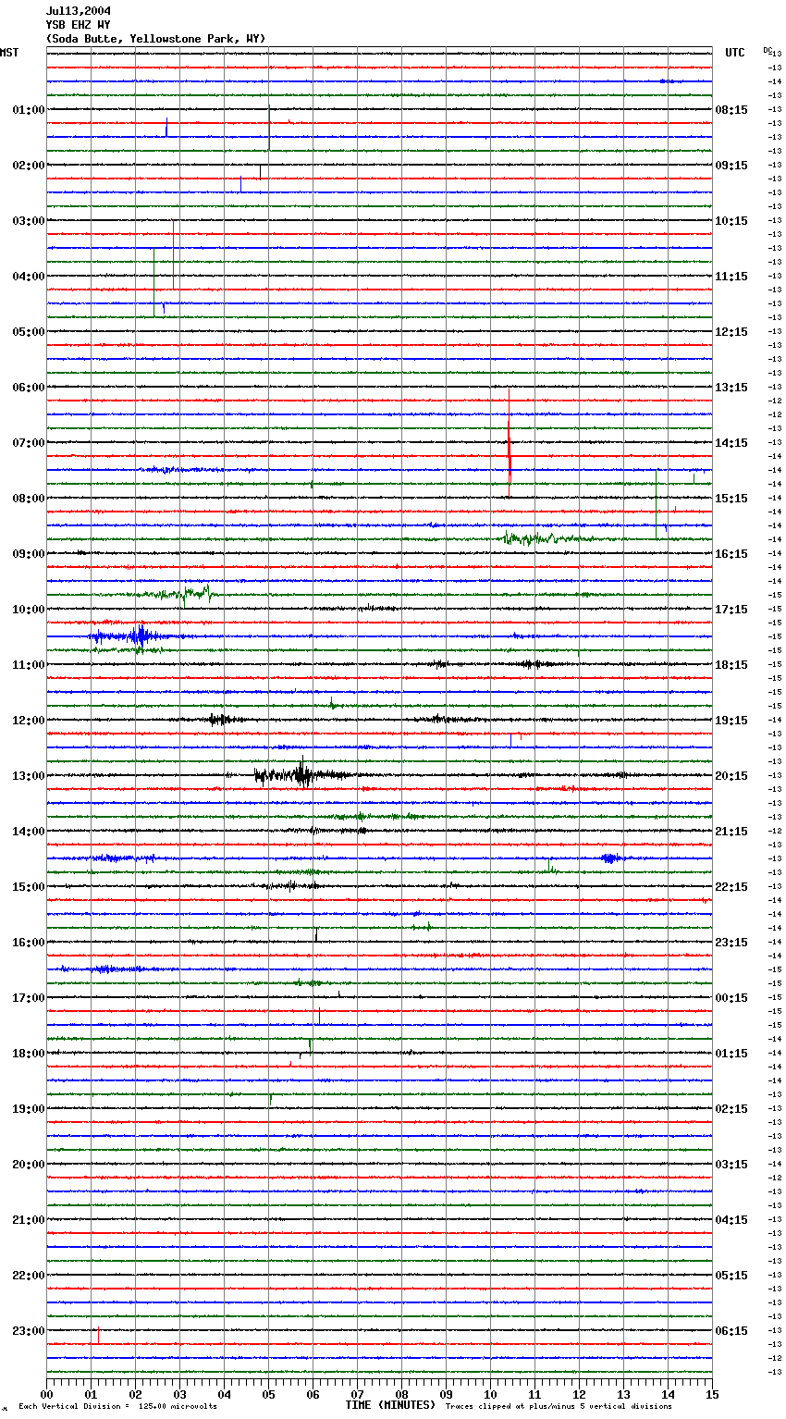
Task: Click the TIME (MINUTES) axis title
Action: coord(390,1405)
